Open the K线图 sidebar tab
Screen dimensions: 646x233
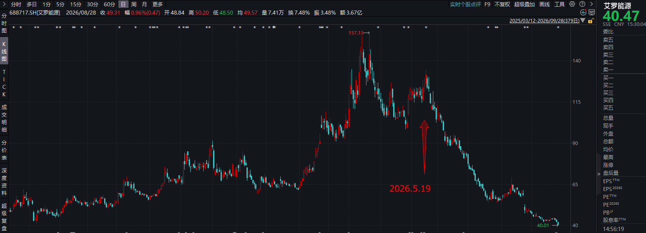[4, 51]
